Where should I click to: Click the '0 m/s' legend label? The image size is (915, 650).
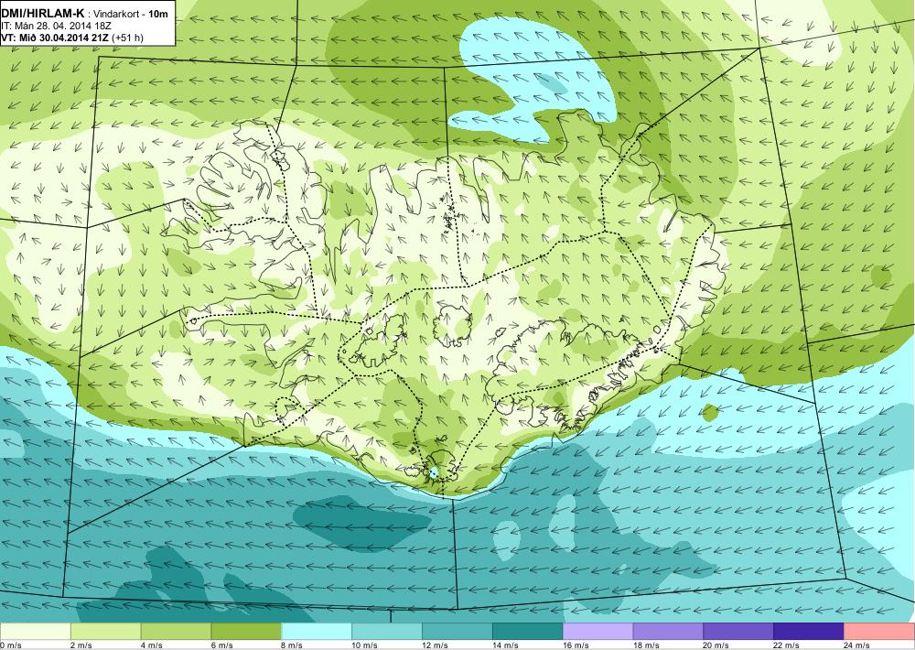tap(10, 645)
